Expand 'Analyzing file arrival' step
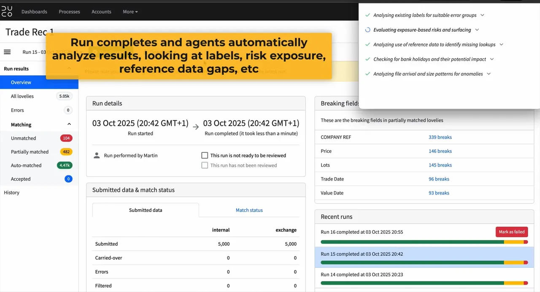Viewport: 540px width, 292px height. (489, 74)
